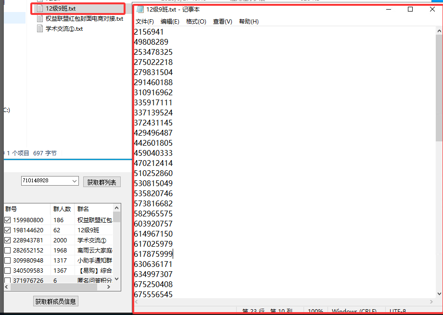This screenshot has width=443, height=315.
Task: Click the document icon beside 权益联盟红包封面电商对接.txt
Action: tap(40, 18)
